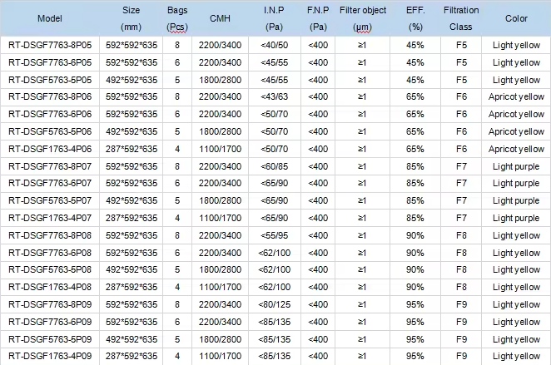Click 45% efficiency in RT-DSGF7763-8P05 row

pos(415,45)
